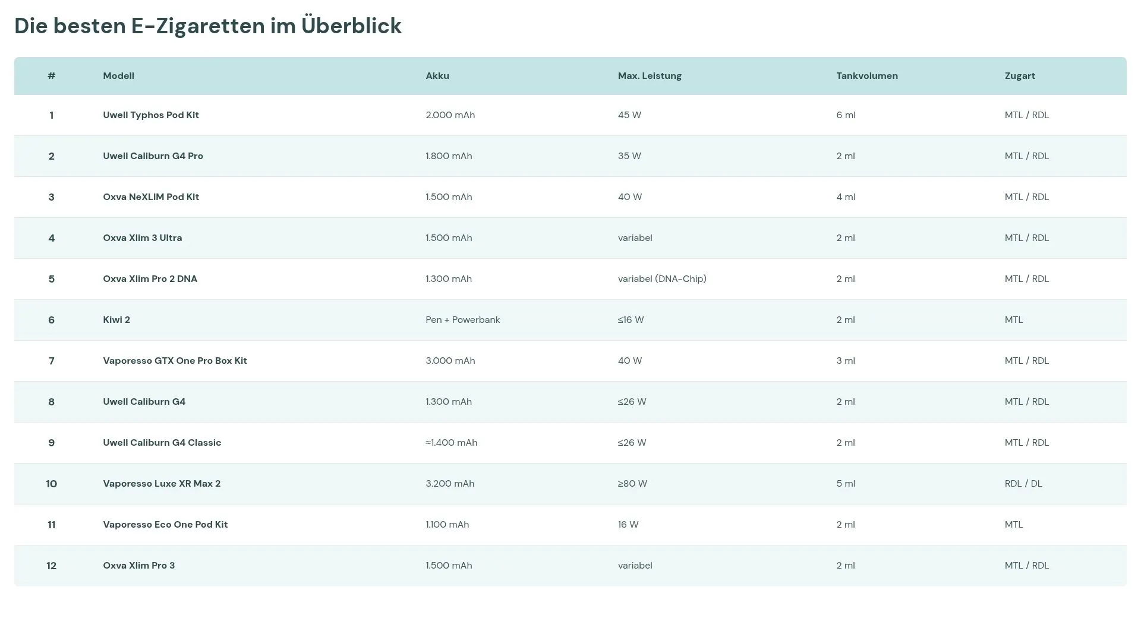The image size is (1141, 641).
Task: Select the Max. Leistung column header
Action: pyautogui.click(x=650, y=75)
